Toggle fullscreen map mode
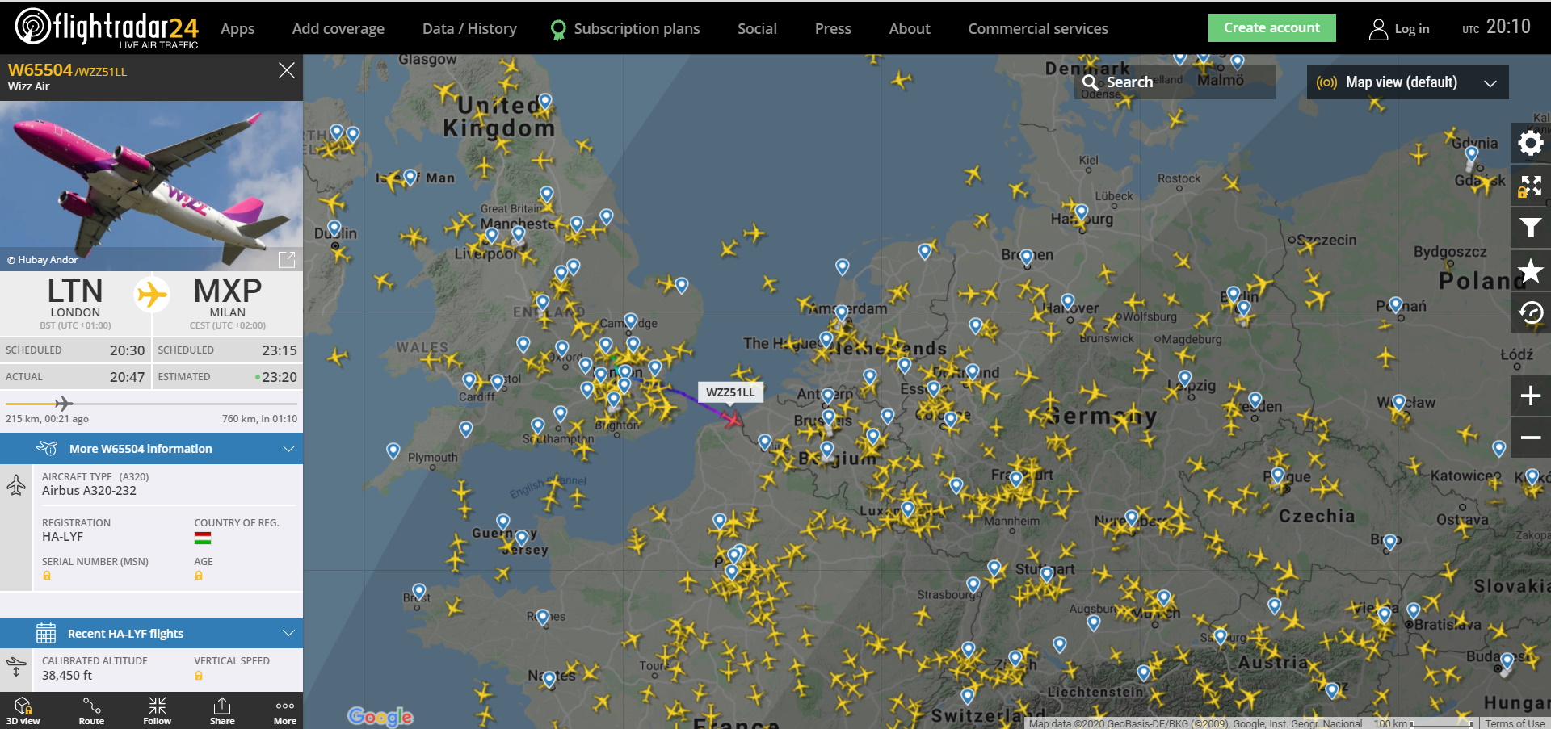This screenshot has width=1551, height=729. point(1530,186)
